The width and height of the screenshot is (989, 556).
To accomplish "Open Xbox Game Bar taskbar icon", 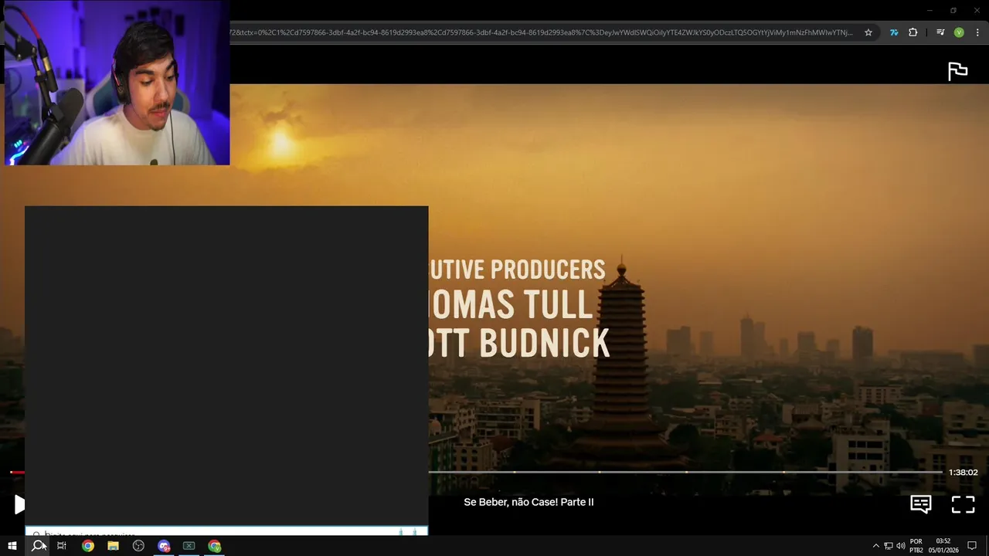I will [x=189, y=546].
